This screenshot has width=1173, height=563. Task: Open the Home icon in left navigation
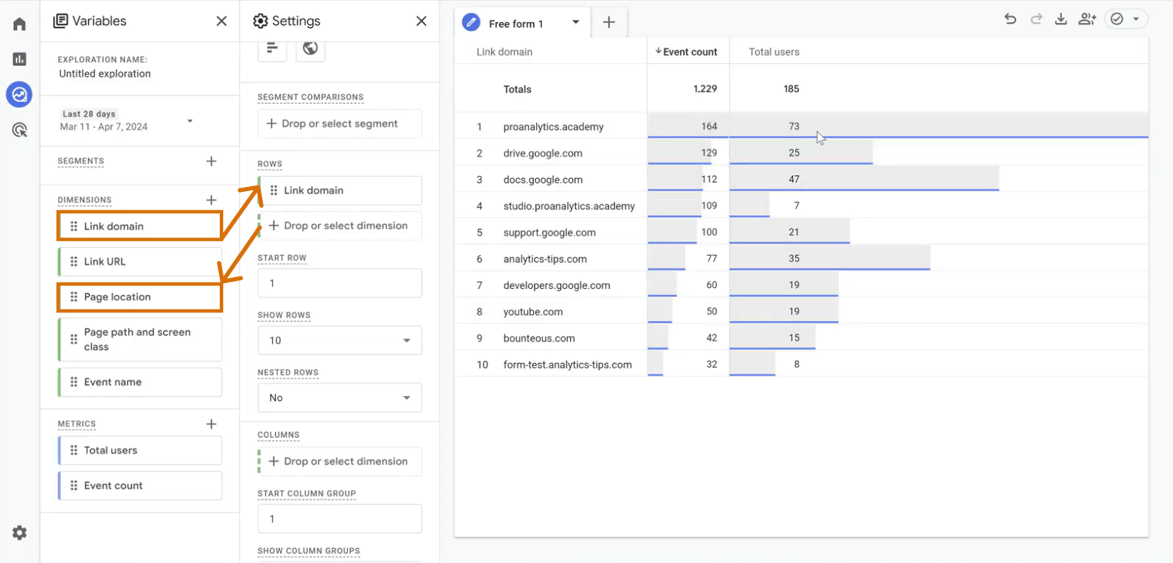tap(19, 24)
